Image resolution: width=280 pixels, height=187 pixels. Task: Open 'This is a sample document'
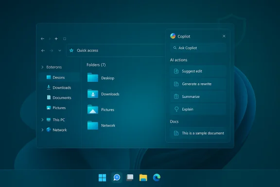[x=198, y=133]
